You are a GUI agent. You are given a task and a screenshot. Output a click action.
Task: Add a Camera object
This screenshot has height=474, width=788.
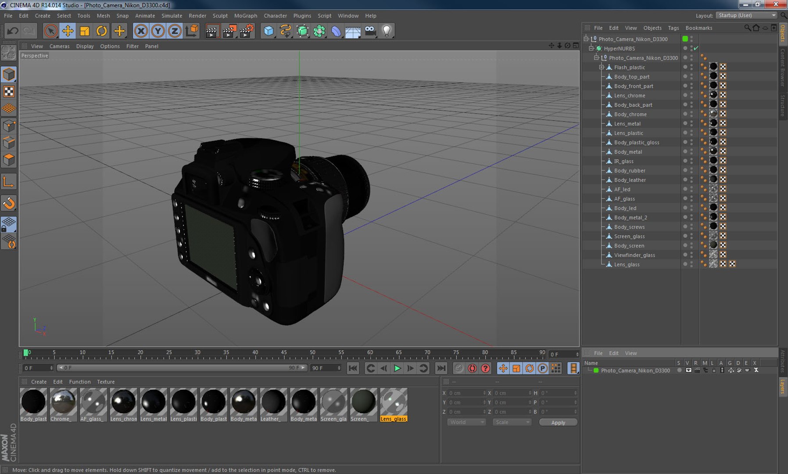coord(370,31)
